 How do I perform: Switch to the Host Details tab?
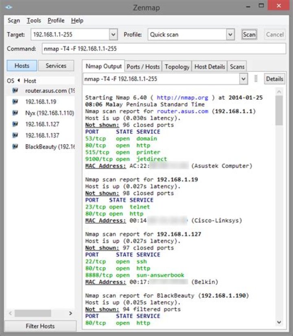210,67
